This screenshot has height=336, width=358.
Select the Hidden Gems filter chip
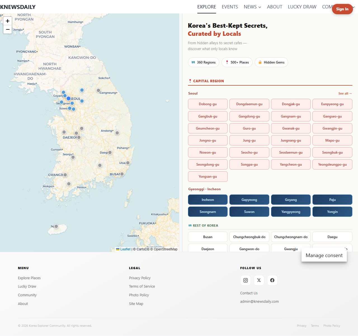click(271, 62)
